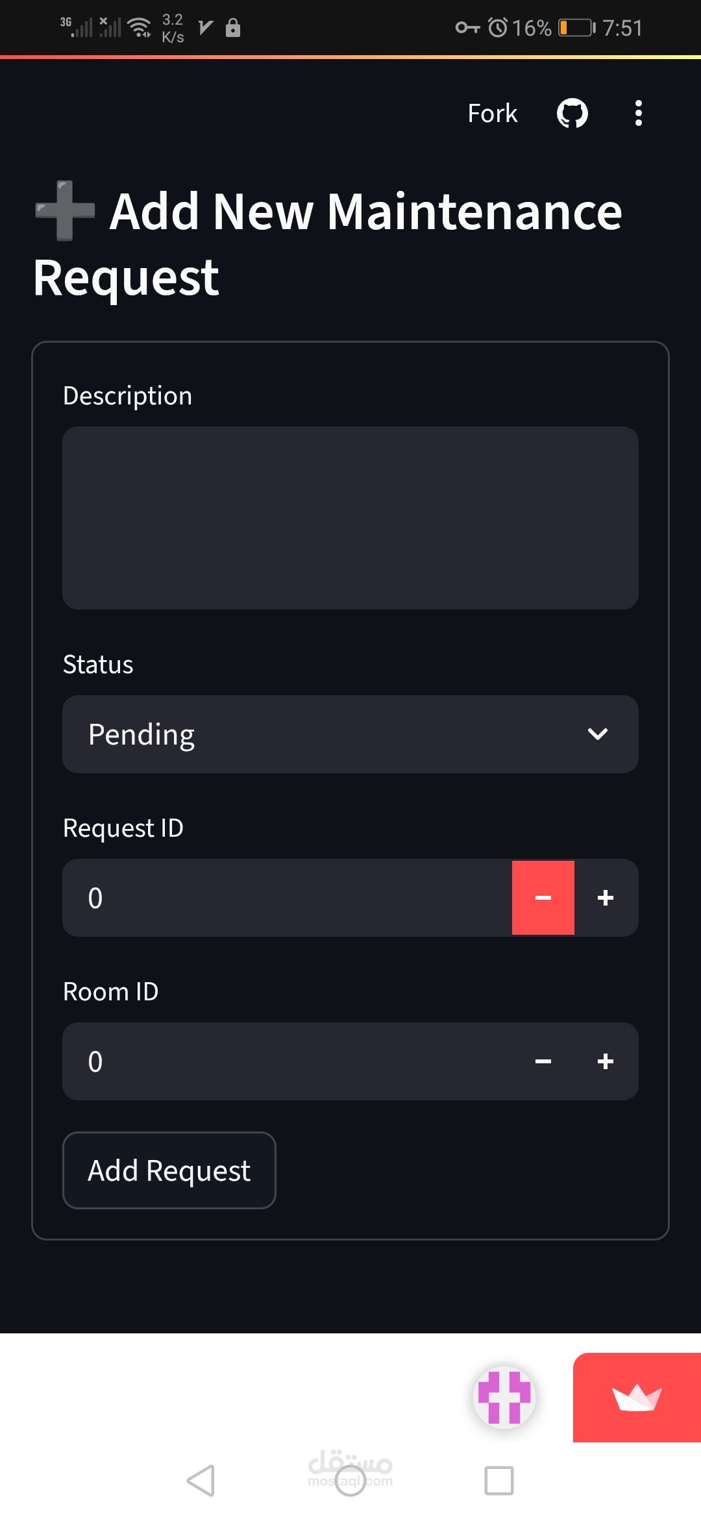Click the Fork link
Screen dimensions: 701x1519
(x=492, y=114)
